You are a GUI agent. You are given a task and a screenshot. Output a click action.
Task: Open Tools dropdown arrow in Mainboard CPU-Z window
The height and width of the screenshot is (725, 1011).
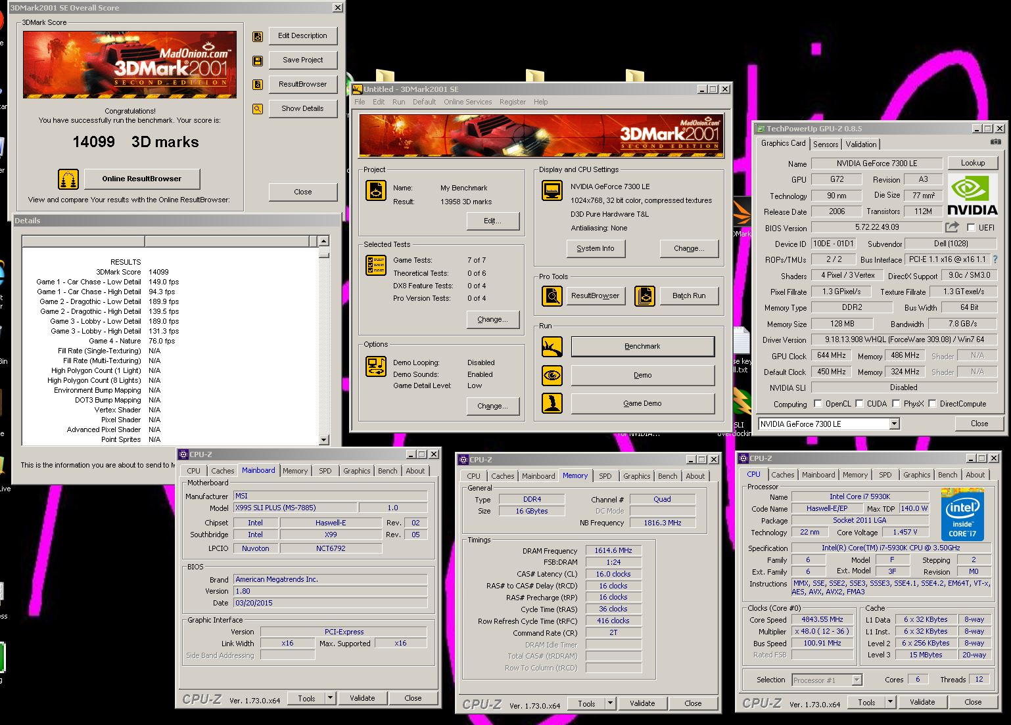coord(330,698)
